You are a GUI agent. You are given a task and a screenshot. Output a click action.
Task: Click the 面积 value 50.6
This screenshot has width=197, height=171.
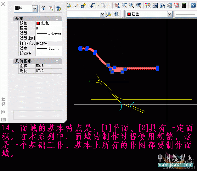tap(48, 66)
